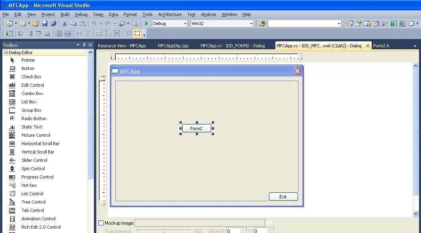
Task: Click the Add New Item toolbar icon
Action: click(23, 23)
